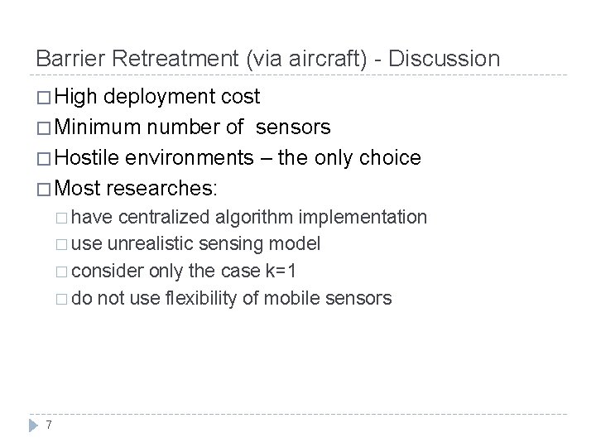Select the sub-bullet beside "use unrealistic sensing model"

(x=60, y=244)
